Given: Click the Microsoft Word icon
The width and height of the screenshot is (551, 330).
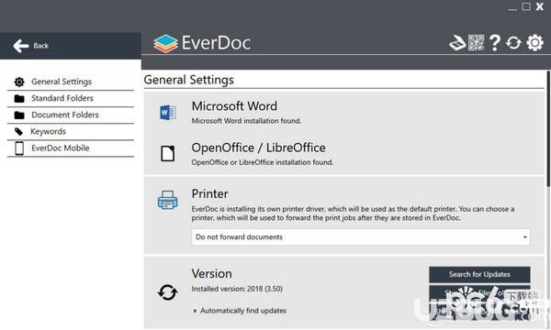Looking at the screenshot, I should point(168,113).
